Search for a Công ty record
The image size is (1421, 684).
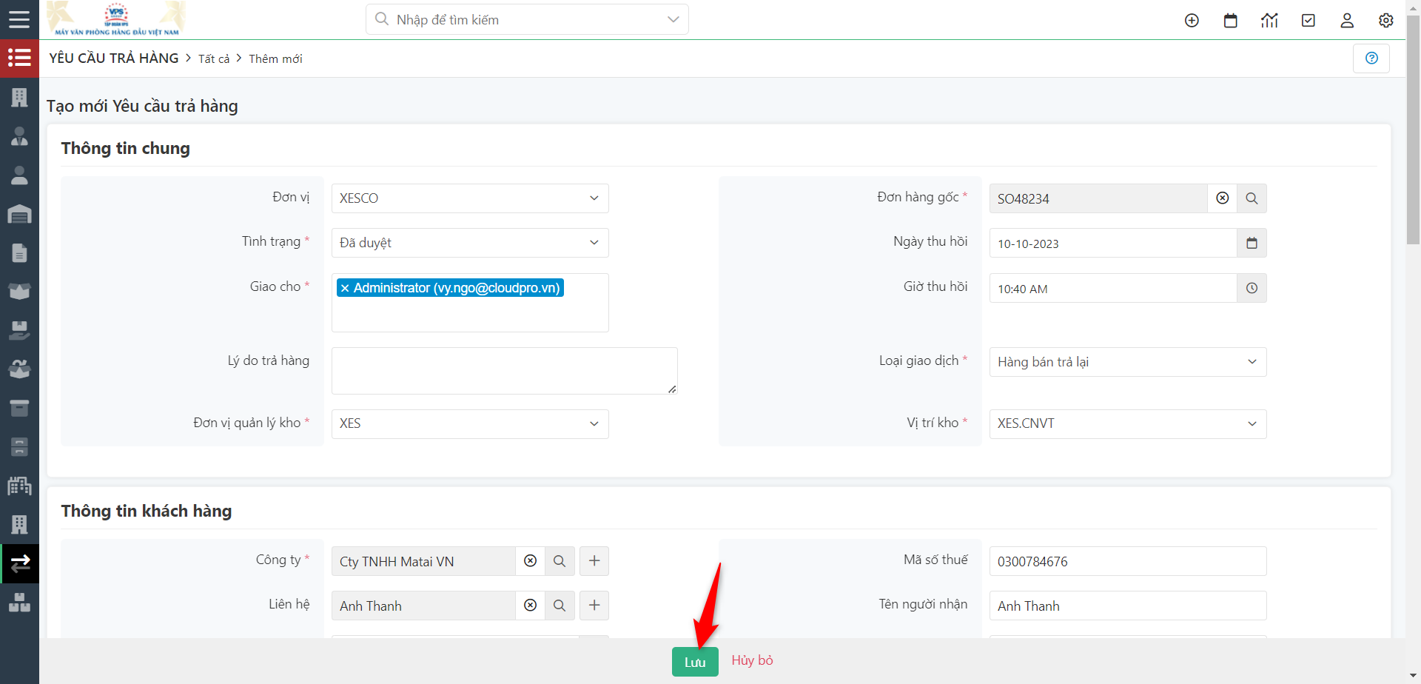point(560,561)
